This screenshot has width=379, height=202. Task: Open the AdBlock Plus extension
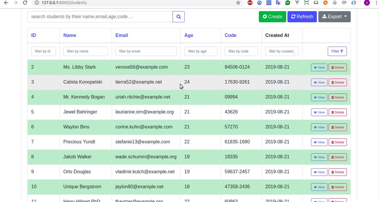(x=250, y=3)
